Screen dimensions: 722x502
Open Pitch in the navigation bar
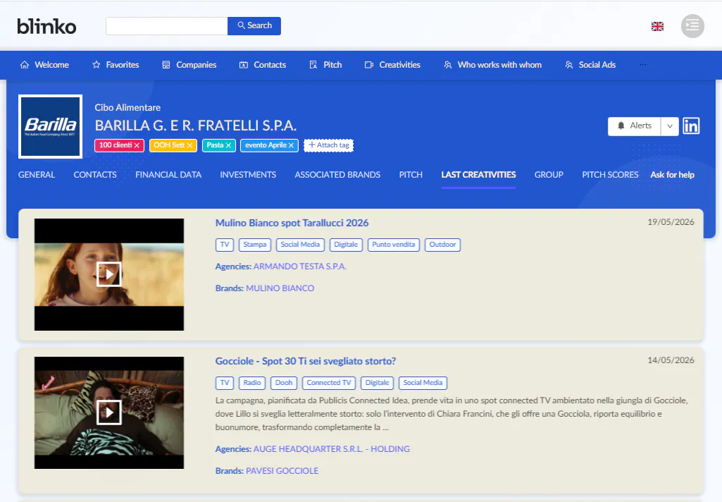click(325, 65)
